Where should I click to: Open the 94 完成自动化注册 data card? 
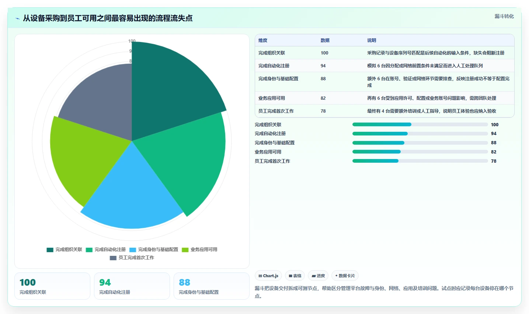132,286
